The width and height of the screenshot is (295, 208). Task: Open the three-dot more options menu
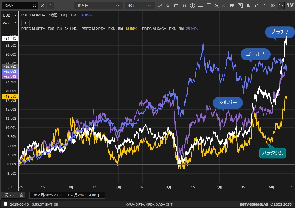(x=264, y=6)
